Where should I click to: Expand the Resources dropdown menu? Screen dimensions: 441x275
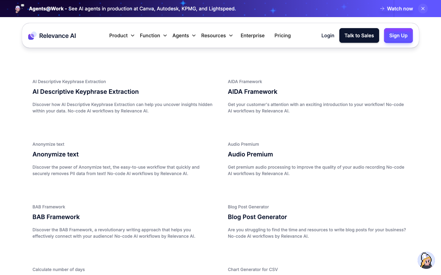point(217,35)
